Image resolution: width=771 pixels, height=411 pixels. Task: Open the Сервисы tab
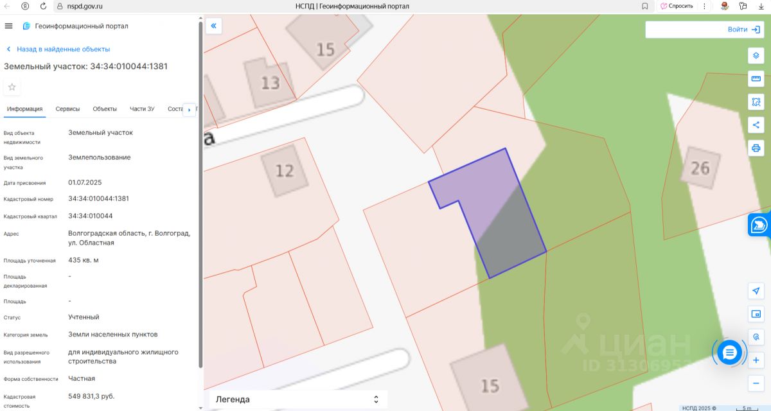pos(68,109)
